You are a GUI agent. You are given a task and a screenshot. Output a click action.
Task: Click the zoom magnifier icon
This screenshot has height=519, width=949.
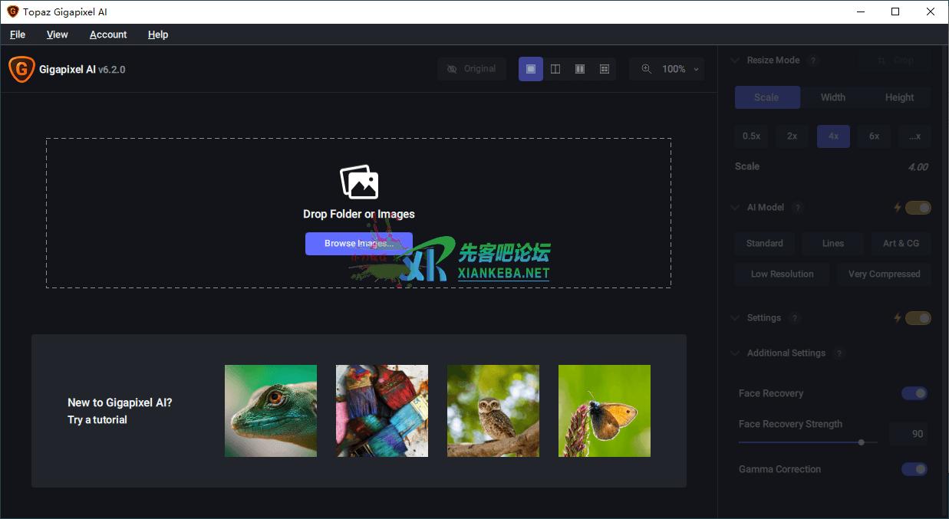point(646,69)
